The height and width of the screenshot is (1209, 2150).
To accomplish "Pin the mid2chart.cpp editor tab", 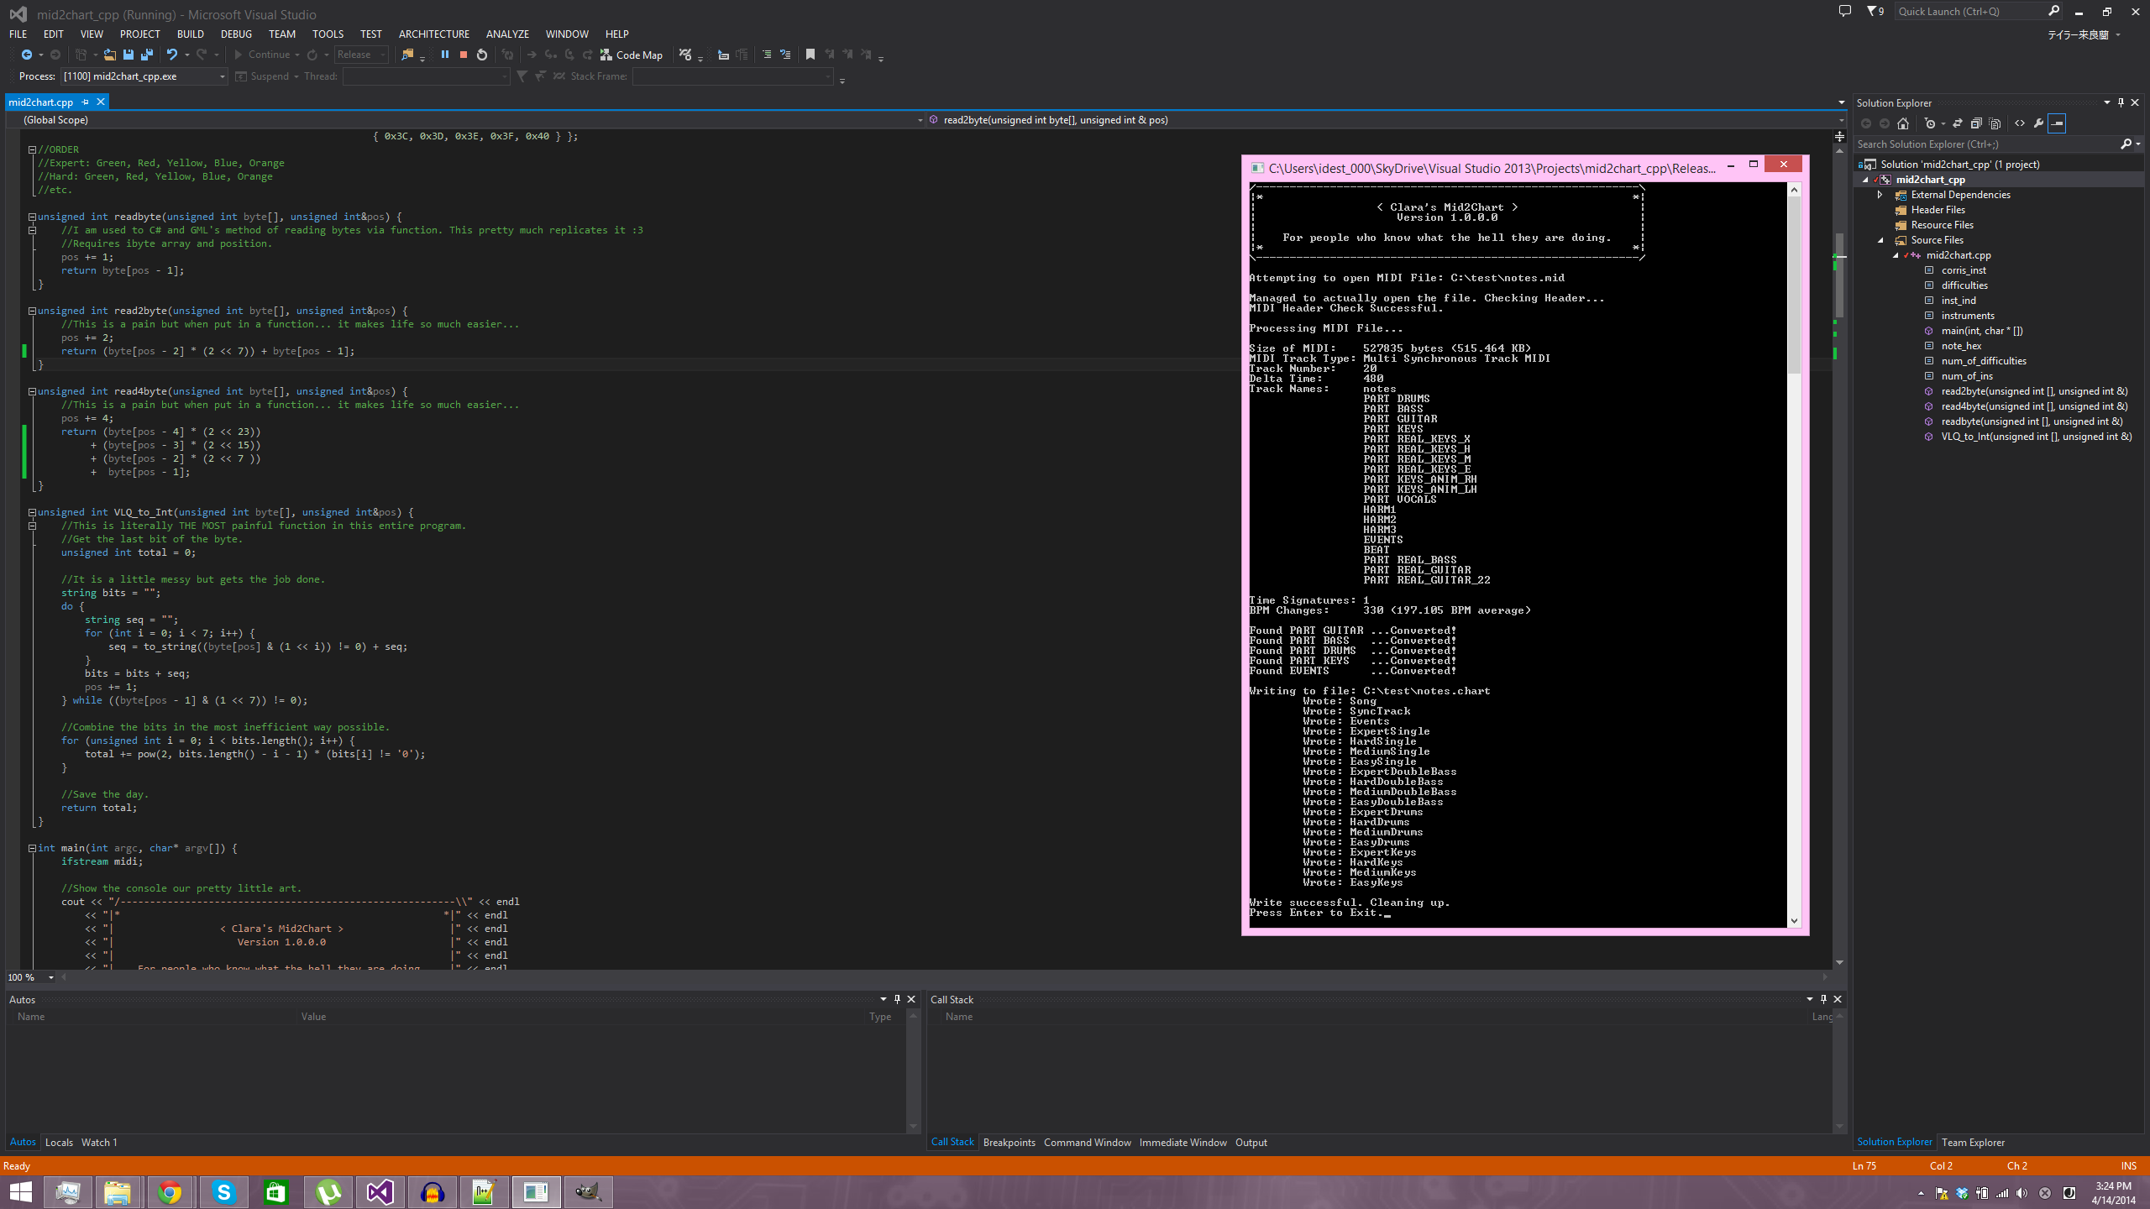I will [85, 102].
